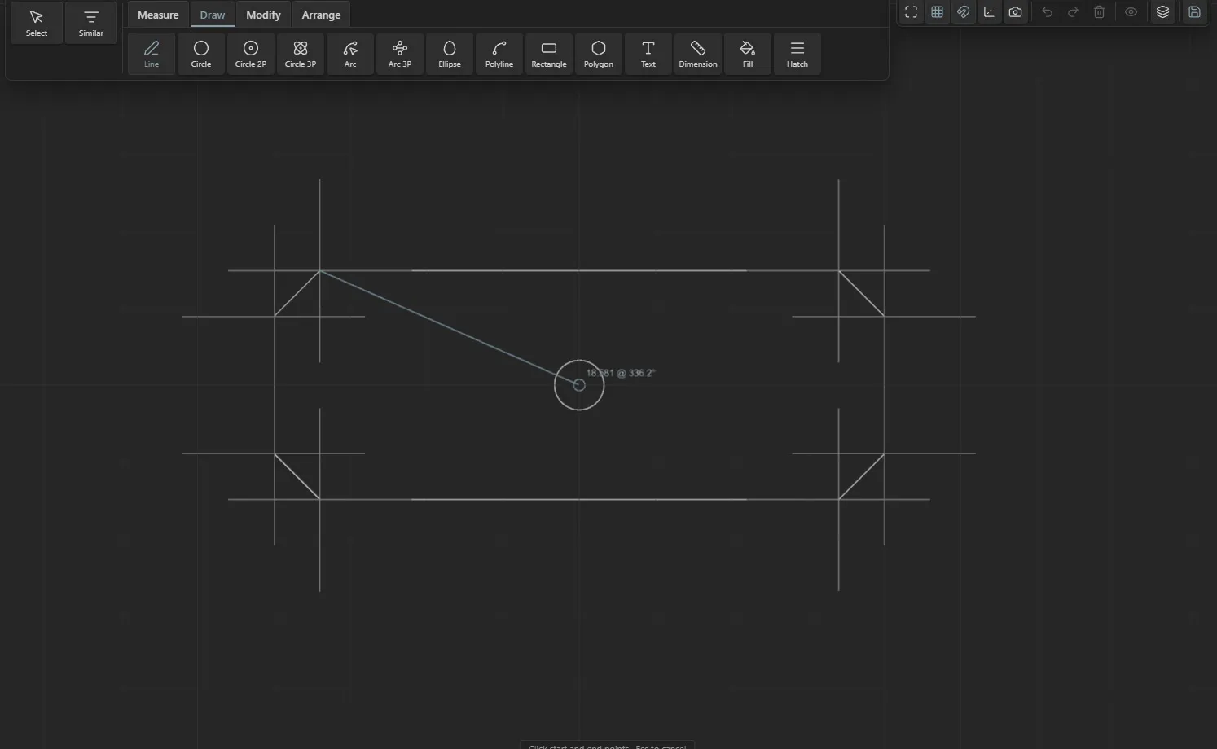This screenshot has height=749, width=1217.
Task: Select the Fill bucket tool
Action: pos(748,54)
